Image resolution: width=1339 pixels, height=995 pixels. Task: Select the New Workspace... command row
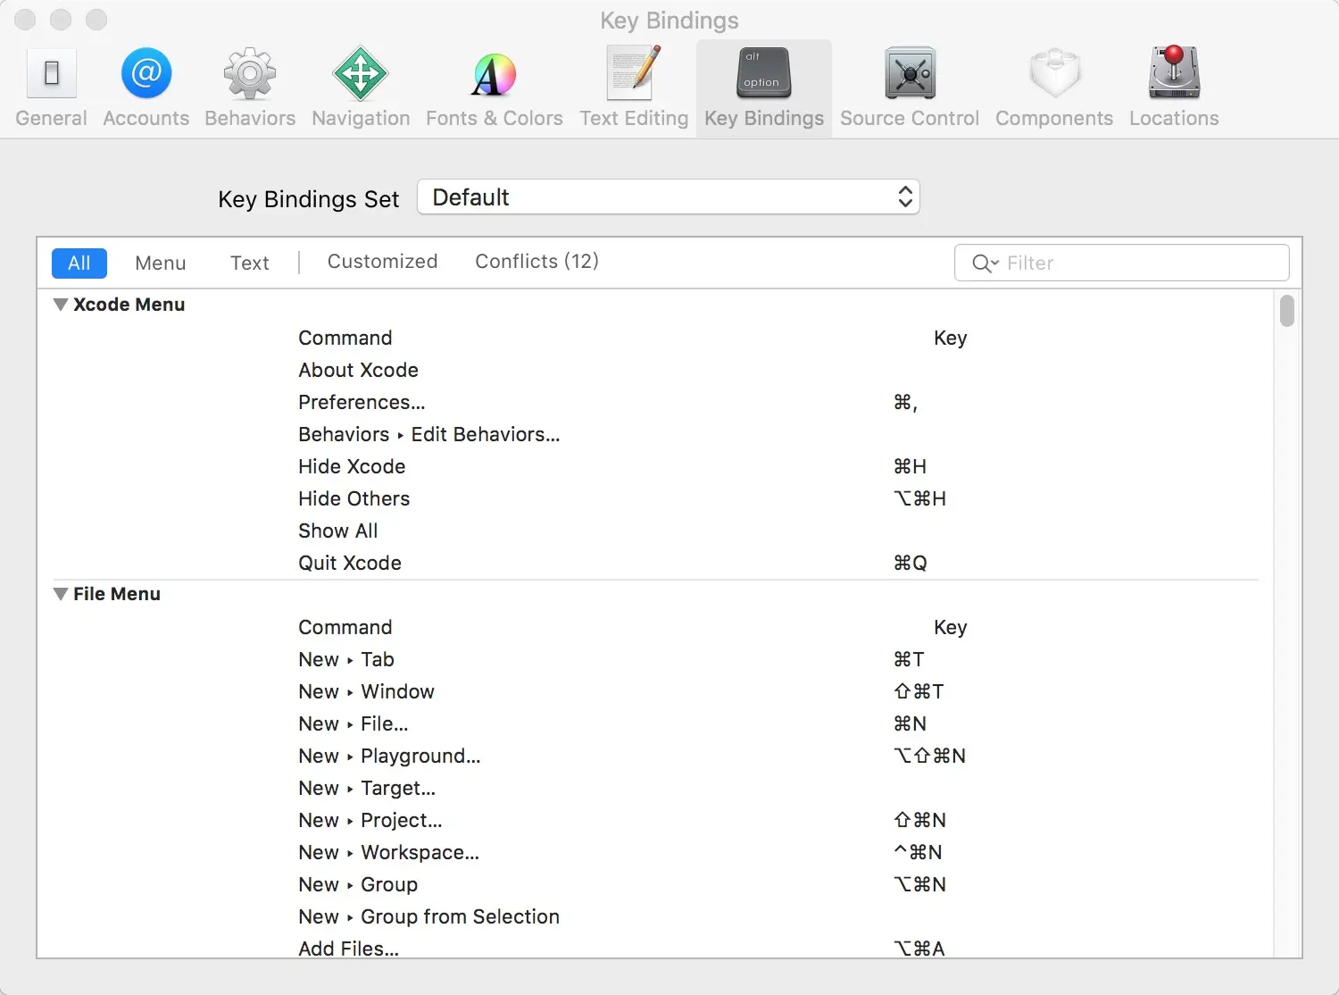coord(656,852)
